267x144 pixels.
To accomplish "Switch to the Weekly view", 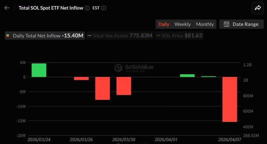I will (x=182, y=24).
